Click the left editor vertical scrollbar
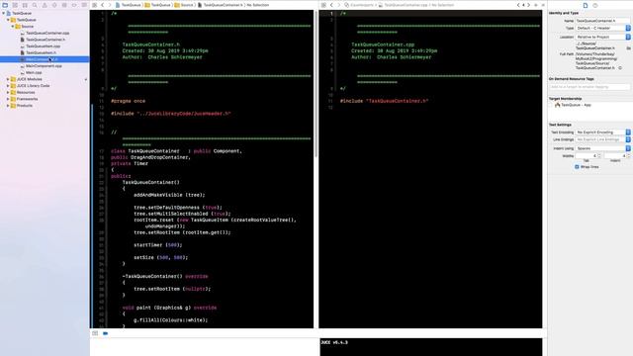 (316, 85)
